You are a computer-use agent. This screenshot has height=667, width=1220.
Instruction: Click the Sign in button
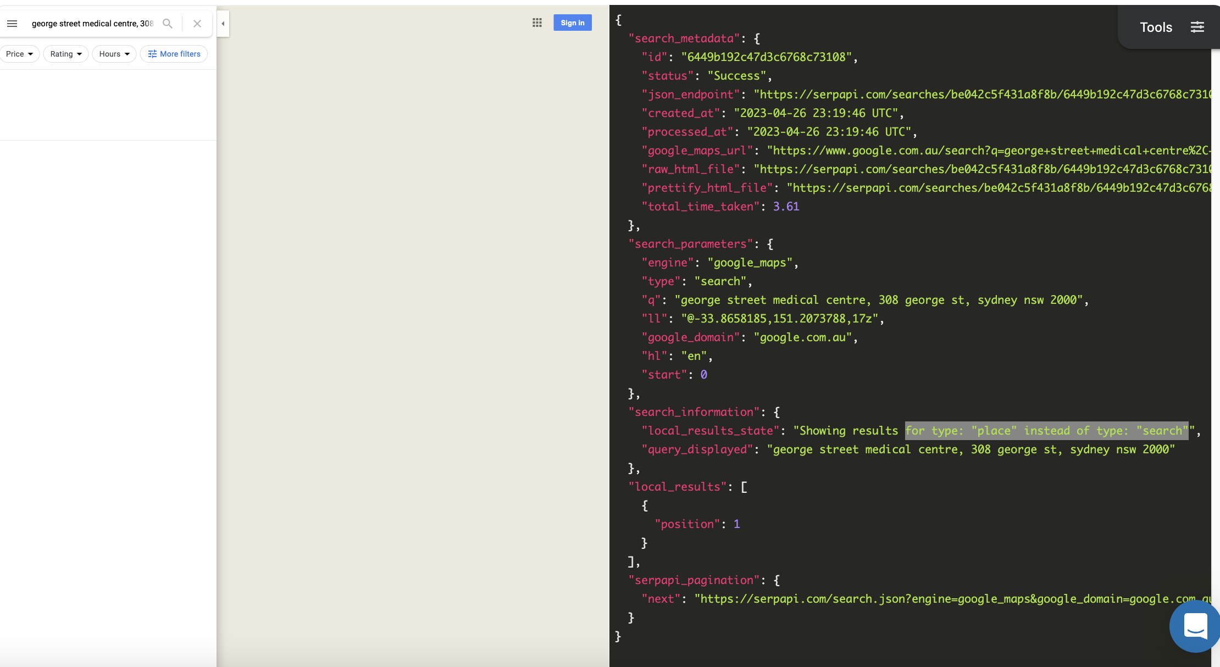tap(572, 23)
